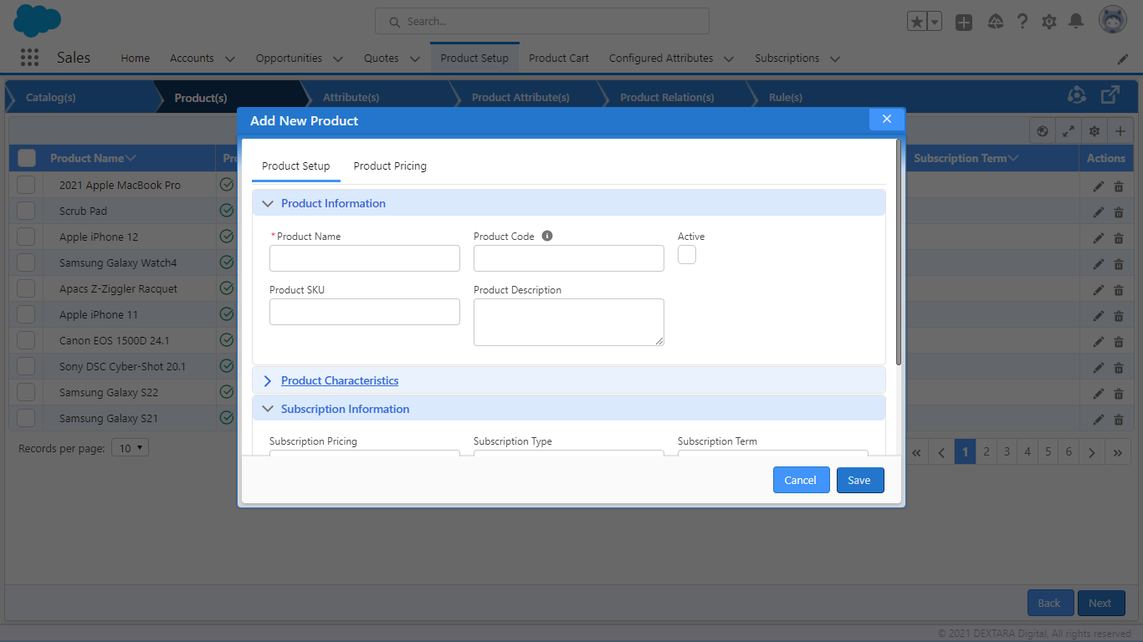Enable the Active toggle for the new product
The width and height of the screenshot is (1143, 642).
click(x=687, y=255)
